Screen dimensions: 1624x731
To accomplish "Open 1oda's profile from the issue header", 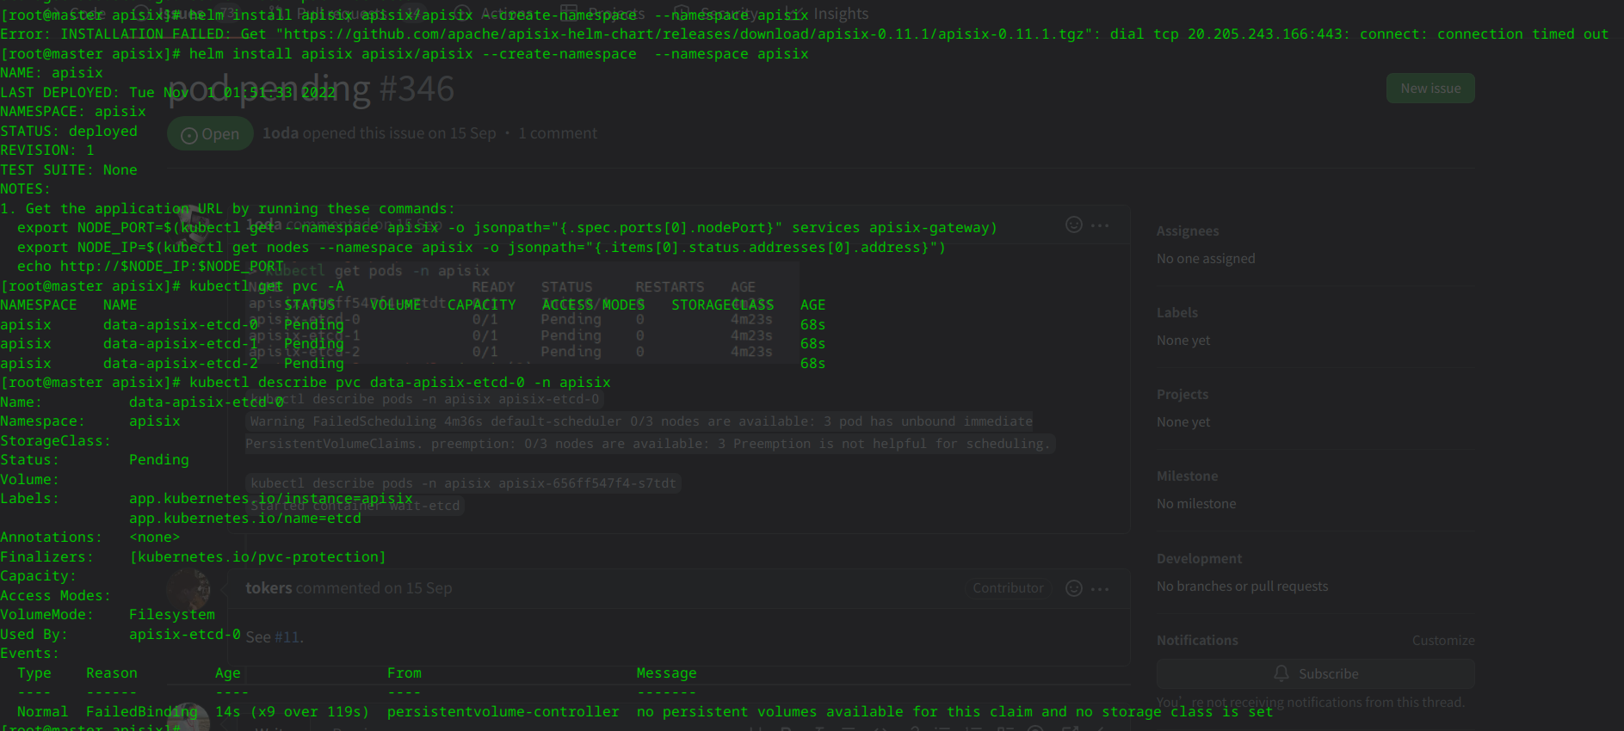I will [x=281, y=133].
